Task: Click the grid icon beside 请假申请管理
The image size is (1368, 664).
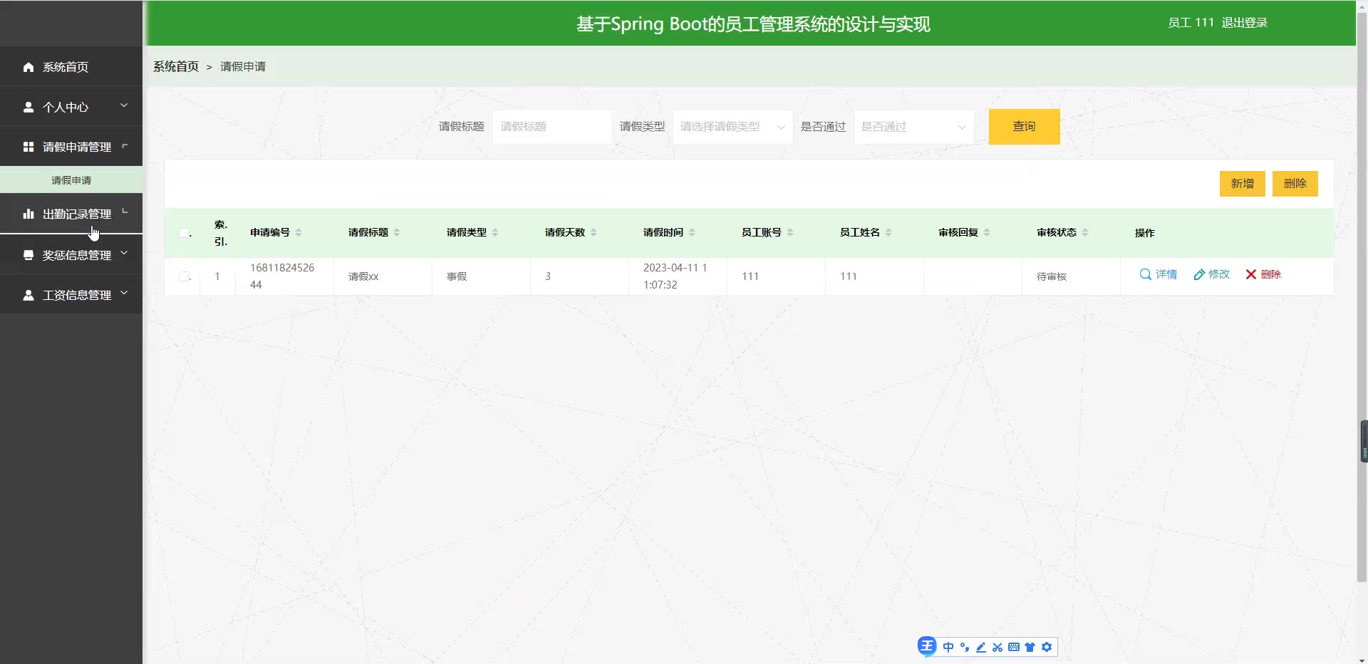Action: point(28,147)
